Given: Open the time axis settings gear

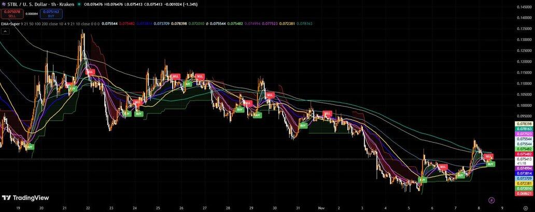Looking at the screenshot, I should (525, 208).
